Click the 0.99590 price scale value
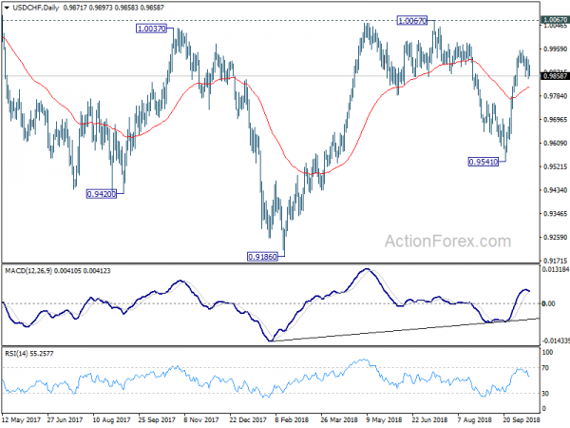Viewport: 570px width, 428px height. [x=555, y=49]
